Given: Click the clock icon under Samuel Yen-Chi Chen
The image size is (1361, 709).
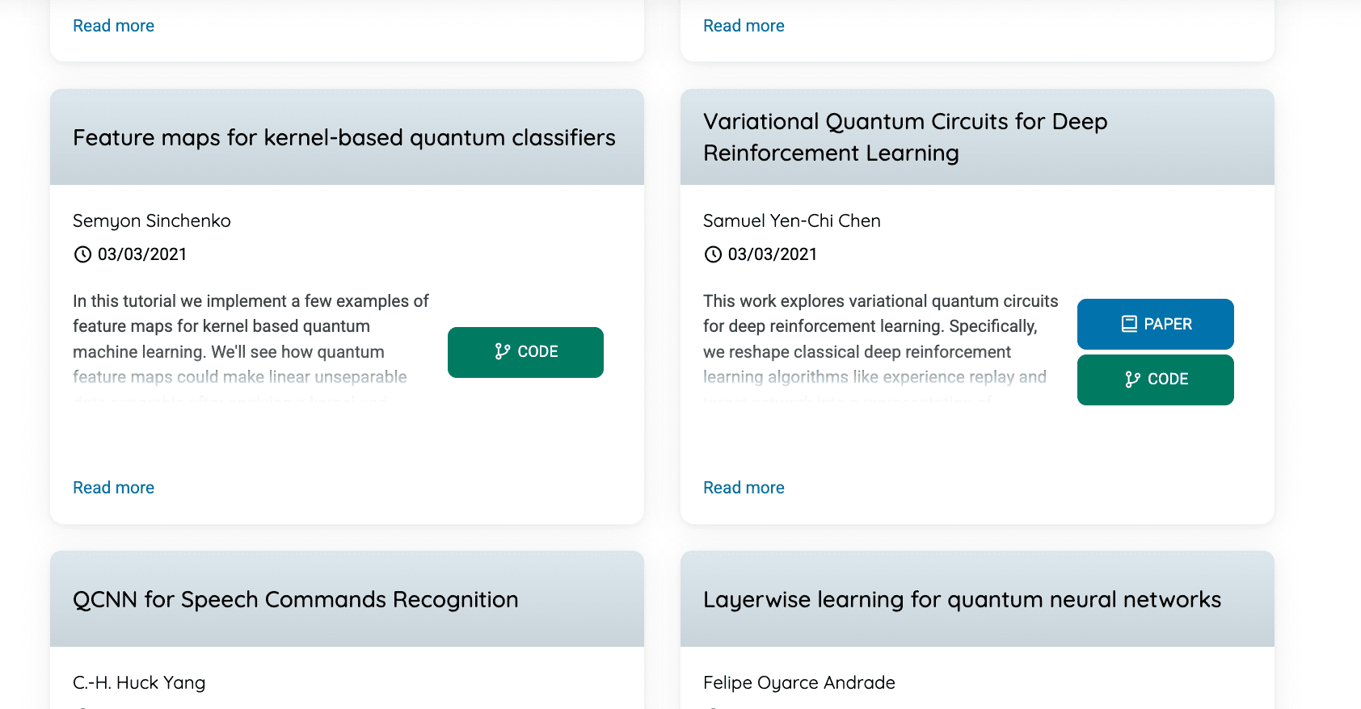Looking at the screenshot, I should (x=712, y=254).
